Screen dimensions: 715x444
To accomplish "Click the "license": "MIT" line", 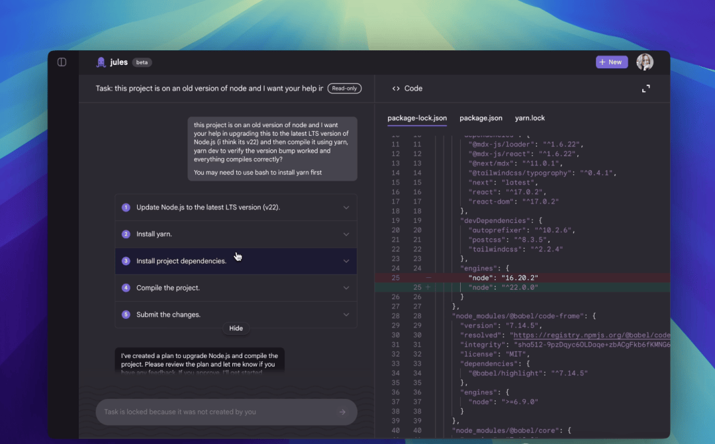I will [496, 354].
